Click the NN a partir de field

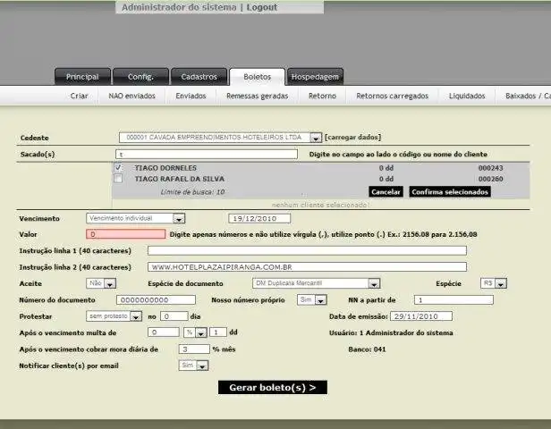click(x=454, y=299)
